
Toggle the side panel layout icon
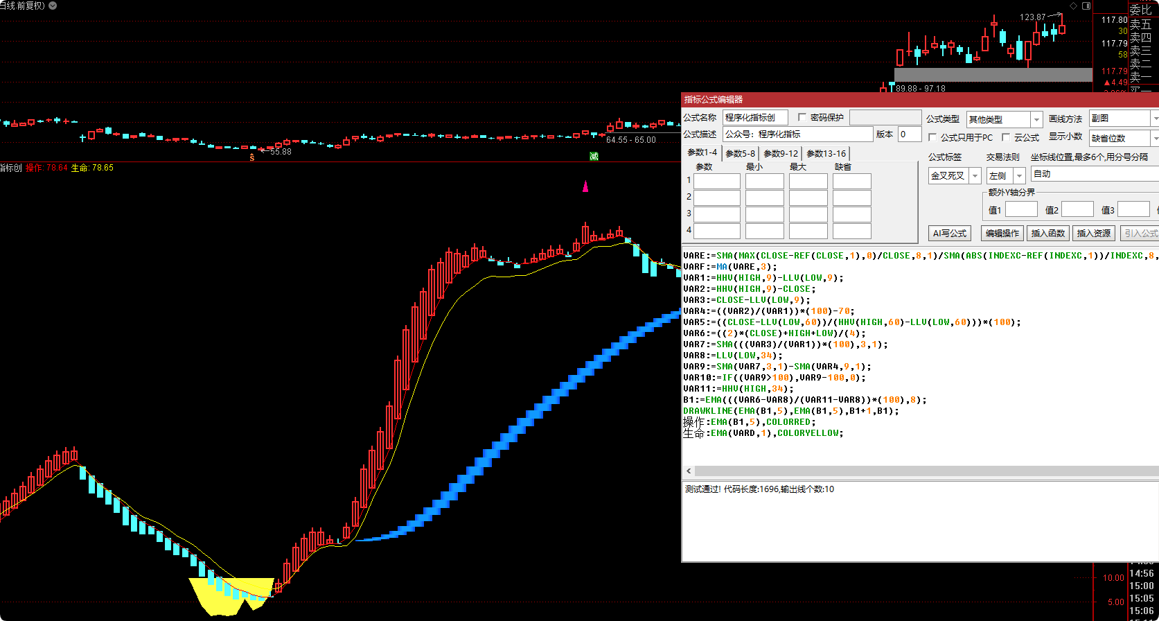click(1086, 6)
